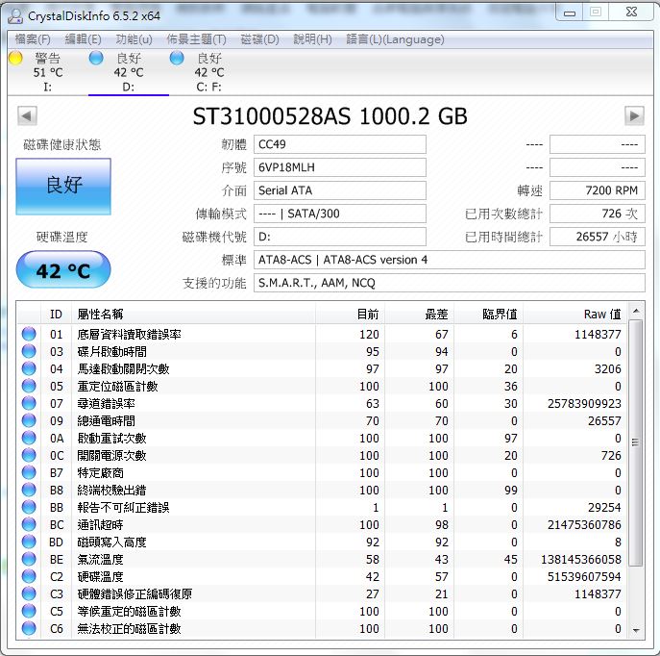Click the 目前 column header
Image resolution: width=660 pixels, height=656 pixels.
tap(351, 314)
